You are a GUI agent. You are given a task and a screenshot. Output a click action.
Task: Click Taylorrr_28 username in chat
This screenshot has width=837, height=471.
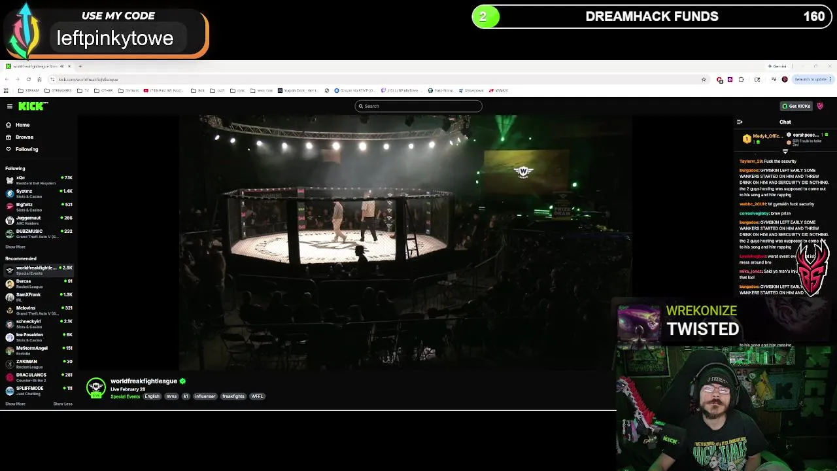[x=751, y=161]
